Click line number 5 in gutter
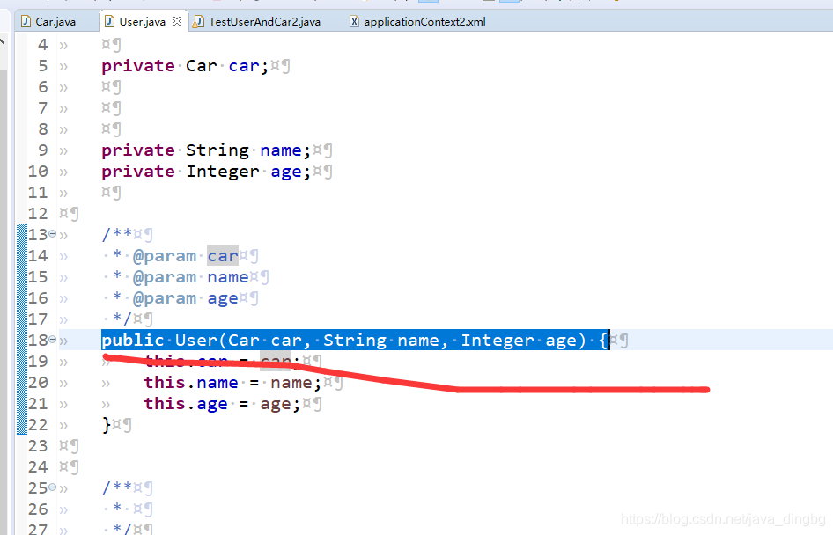The width and height of the screenshot is (833, 535). [43, 66]
